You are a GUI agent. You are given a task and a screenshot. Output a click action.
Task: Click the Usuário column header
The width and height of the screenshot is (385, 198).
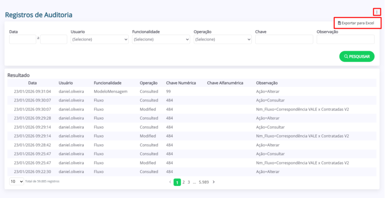point(66,83)
